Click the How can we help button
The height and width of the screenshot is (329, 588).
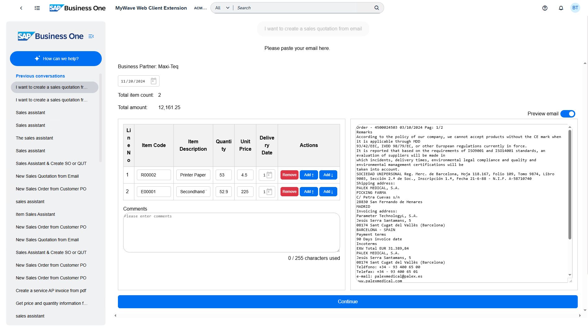56,59
